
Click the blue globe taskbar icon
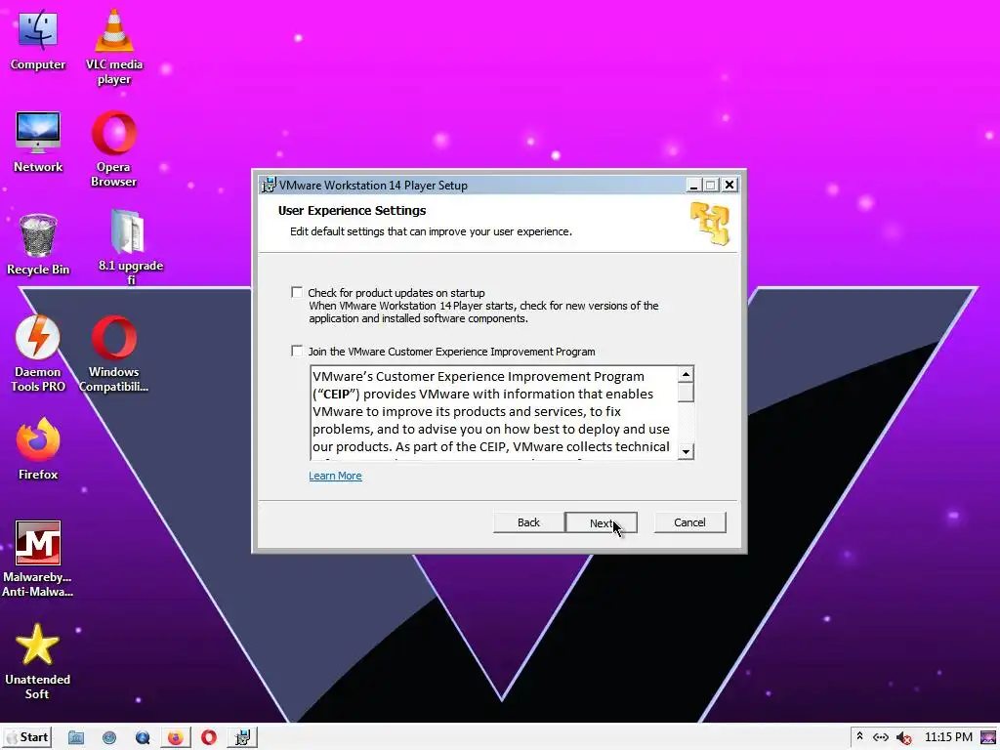[x=143, y=738]
